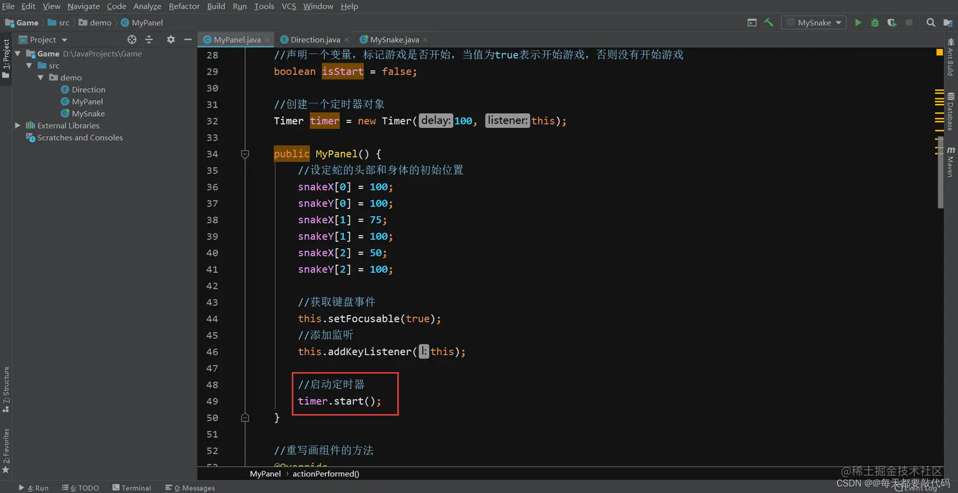Click the locate-file target icon in Project panel
This screenshot has width=958, height=493.
[x=132, y=39]
